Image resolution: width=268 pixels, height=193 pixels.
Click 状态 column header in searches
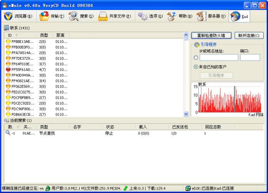110,127
